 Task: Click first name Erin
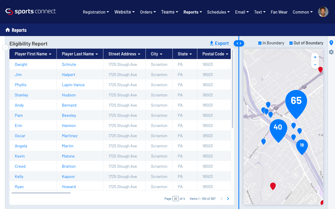(18, 126)
